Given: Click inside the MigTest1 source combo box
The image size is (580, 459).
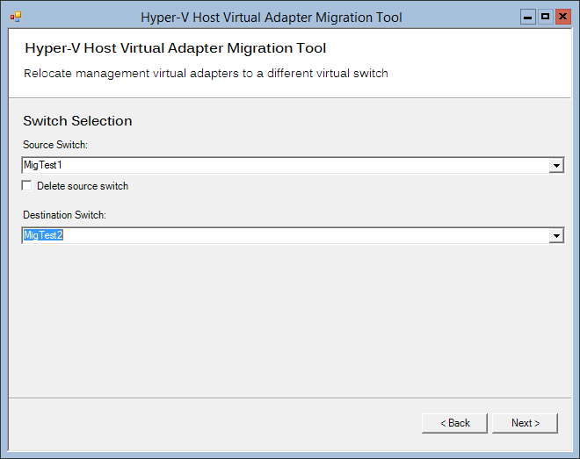Looking at the screenshot, I should 286,165.
